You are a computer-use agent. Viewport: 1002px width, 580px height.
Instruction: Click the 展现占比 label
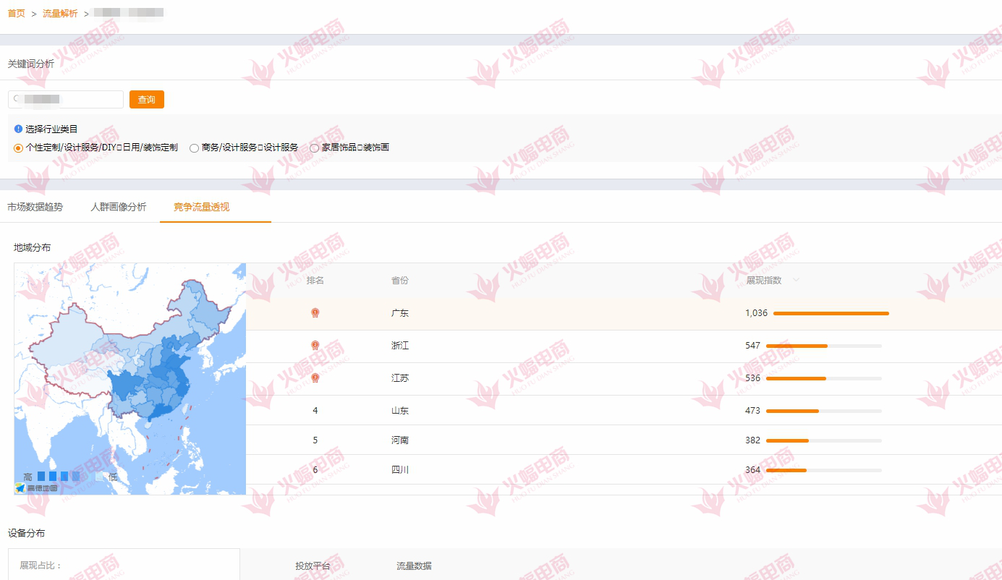(x=41, y=566)
